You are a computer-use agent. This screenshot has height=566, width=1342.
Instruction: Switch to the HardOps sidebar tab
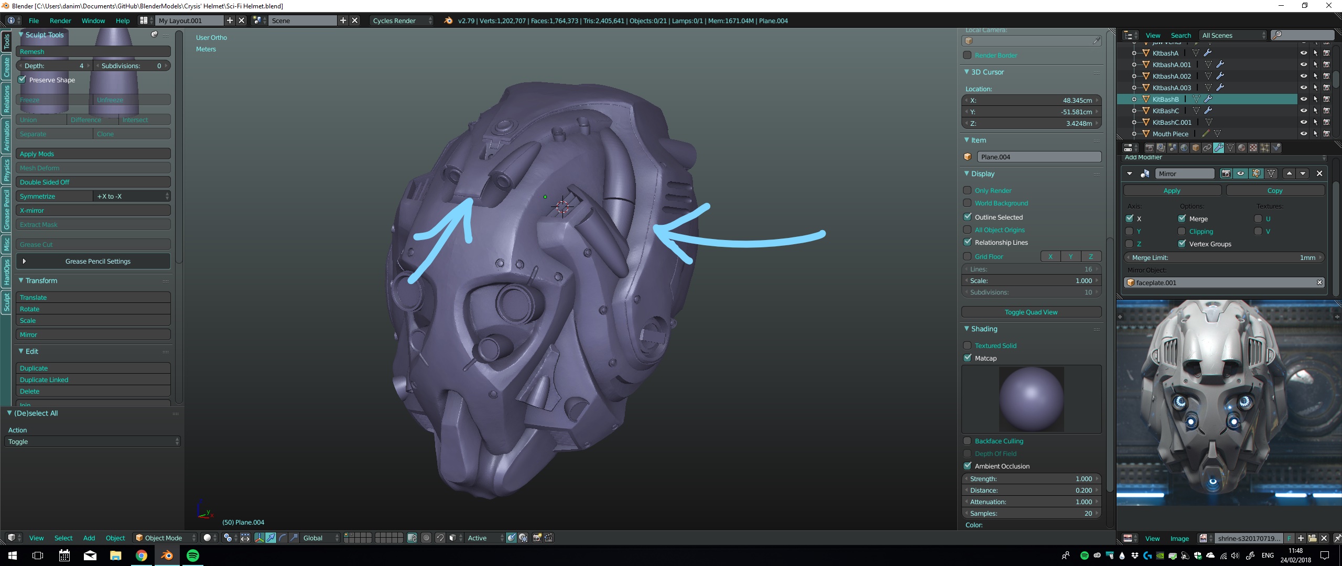[6, 272]
